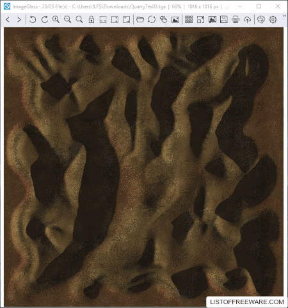
Task: Scale the image to fit width
Action: click(x=103, y=20)
